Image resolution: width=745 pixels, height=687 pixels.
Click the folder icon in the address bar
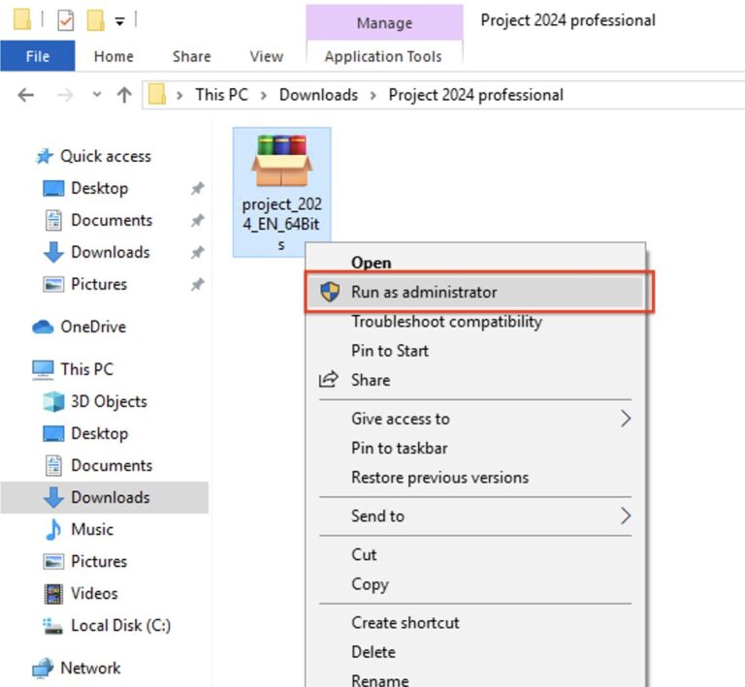click(157, 94)
